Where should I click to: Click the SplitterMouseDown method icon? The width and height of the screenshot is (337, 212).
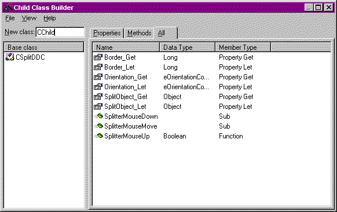click(98, 116)
